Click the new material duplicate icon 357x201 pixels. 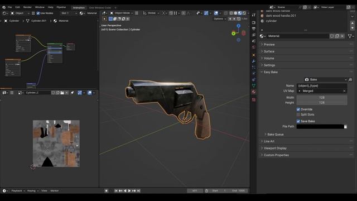pyautogui.click(x=337, y=36)
